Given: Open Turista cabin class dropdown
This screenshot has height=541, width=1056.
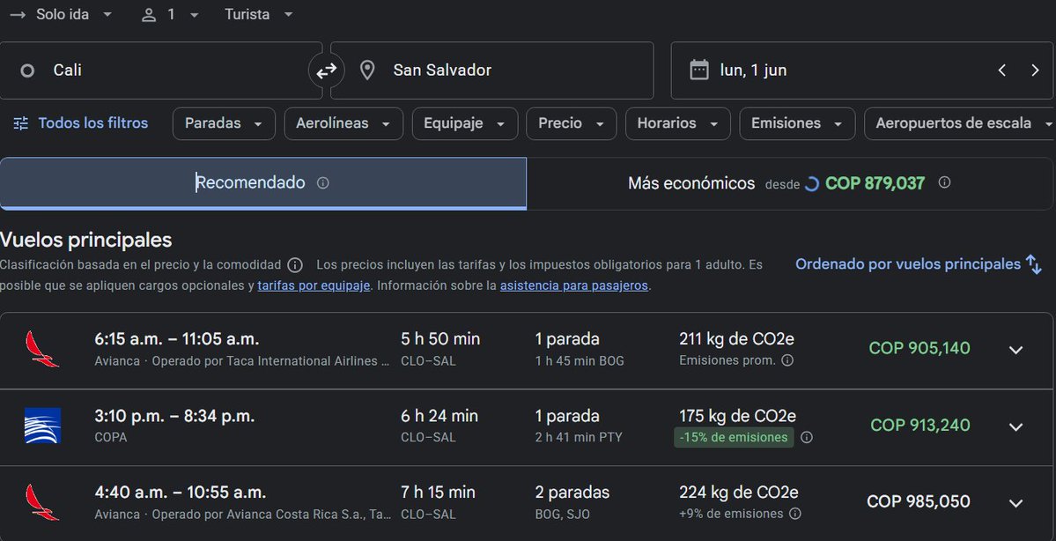Looking at the screenshot, I should 259,15.
